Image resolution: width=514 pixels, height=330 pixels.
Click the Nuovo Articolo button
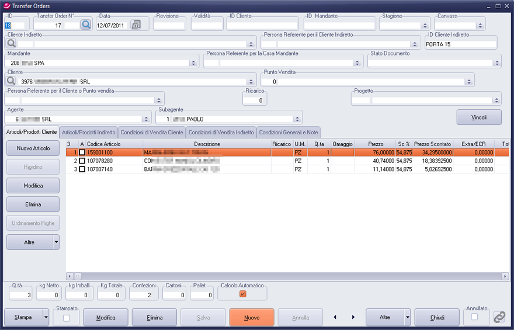click(x=33, y=148)
